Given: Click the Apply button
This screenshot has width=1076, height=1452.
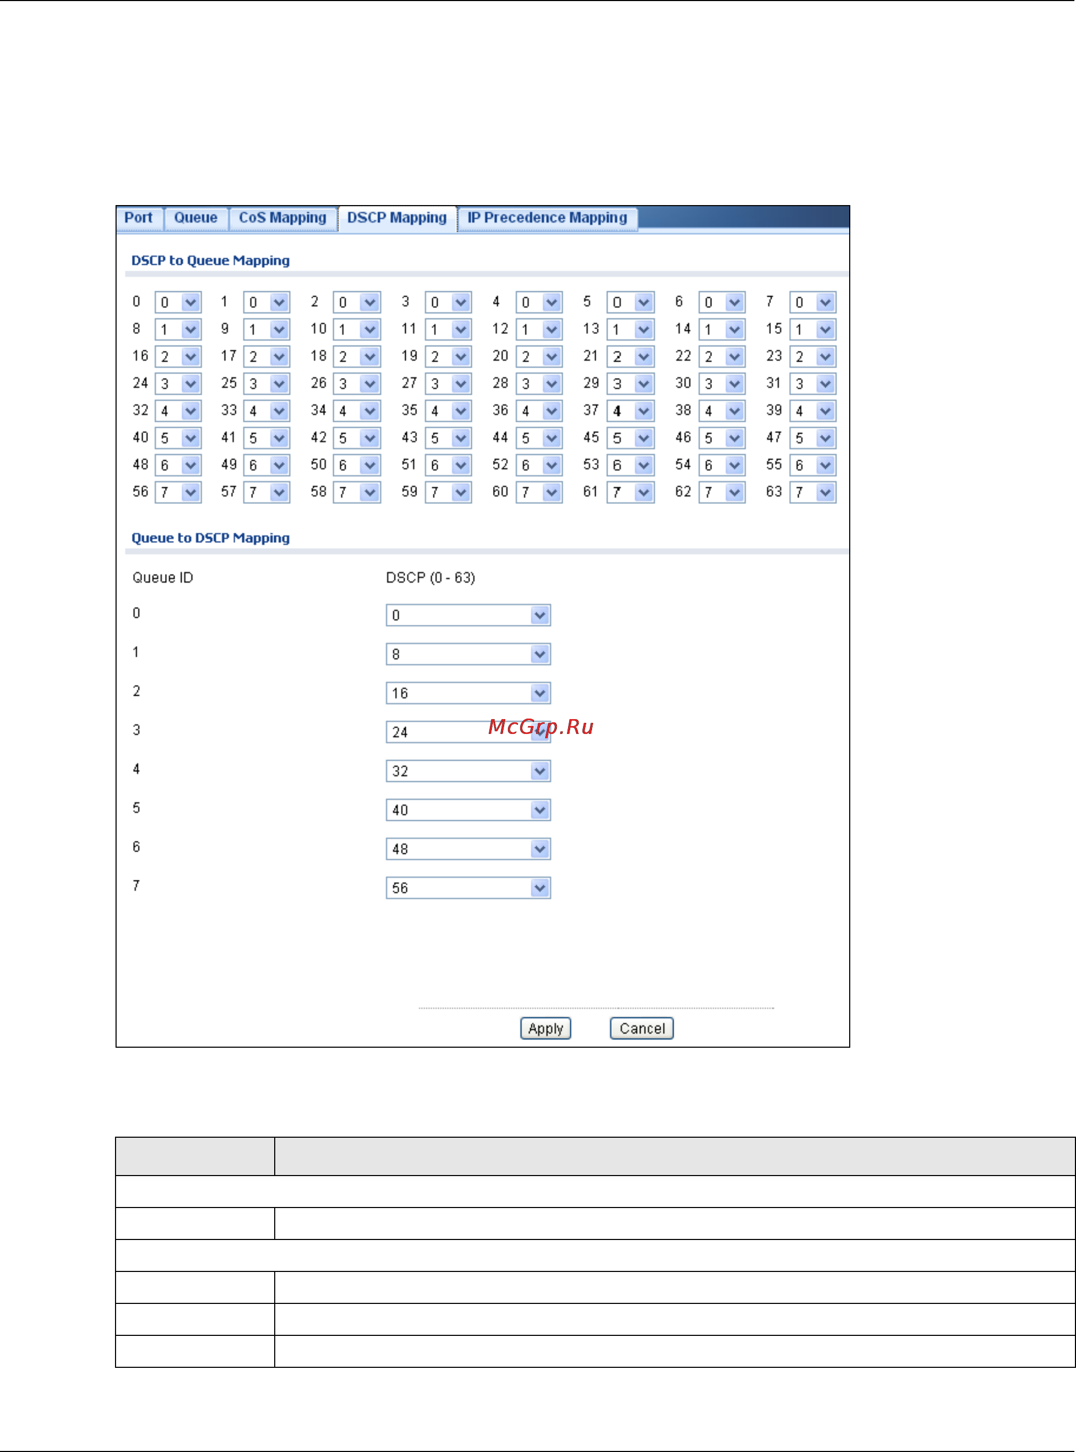Looking at the screenshot, I should [546, 1029].
